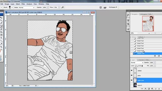Create new document from current state icon
The image size is (162, 91).
pyautogui.click(x=155, y=56)
